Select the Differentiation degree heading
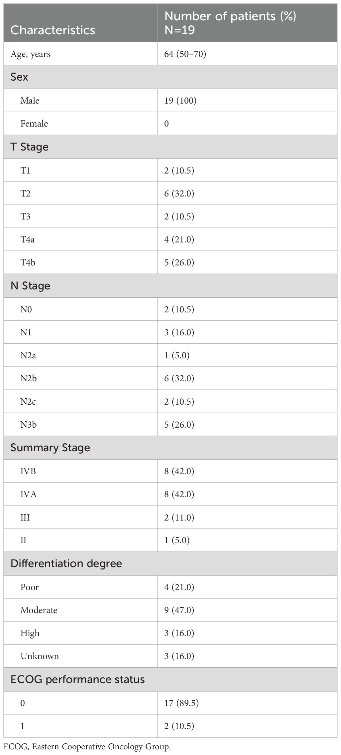Screen dimensions: 341x755 coord(66,564)
